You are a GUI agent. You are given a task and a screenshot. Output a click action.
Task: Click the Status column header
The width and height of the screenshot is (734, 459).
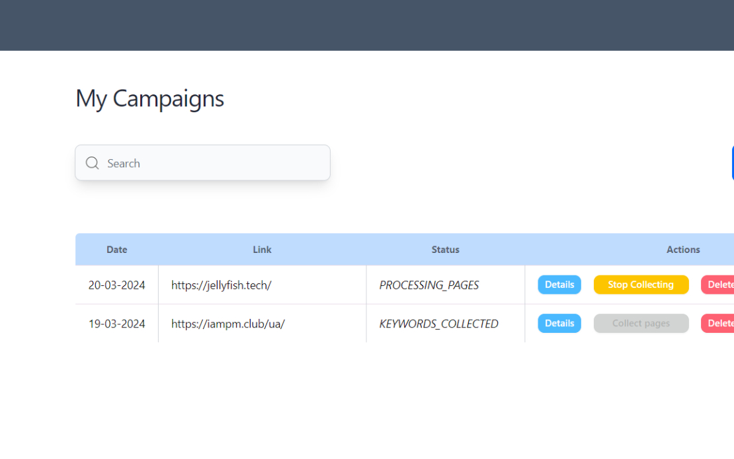445,249
